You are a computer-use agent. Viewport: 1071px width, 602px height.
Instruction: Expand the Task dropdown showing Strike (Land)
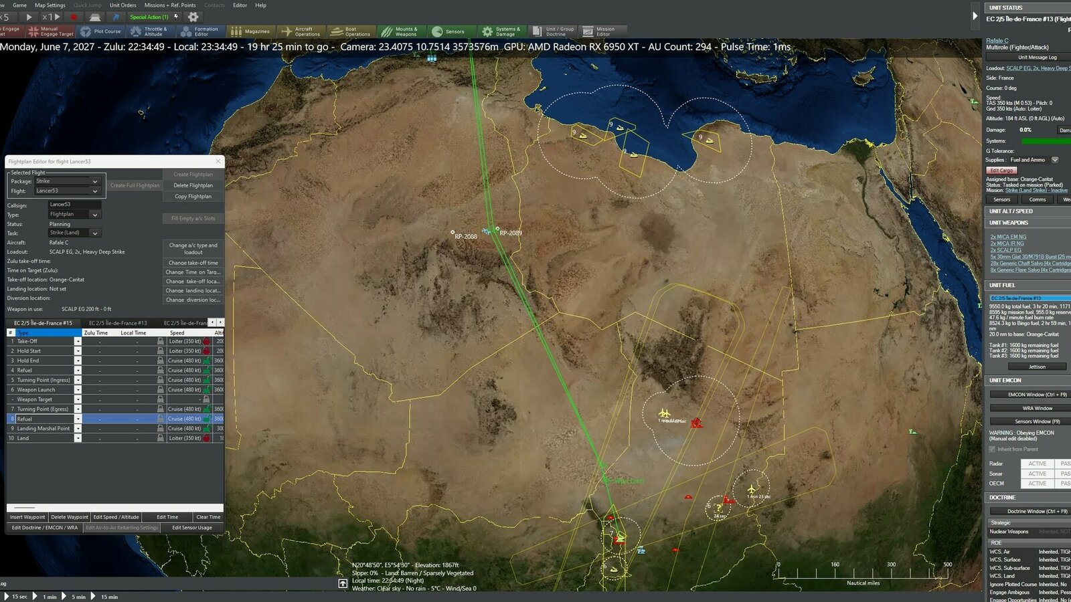[95, 232]
